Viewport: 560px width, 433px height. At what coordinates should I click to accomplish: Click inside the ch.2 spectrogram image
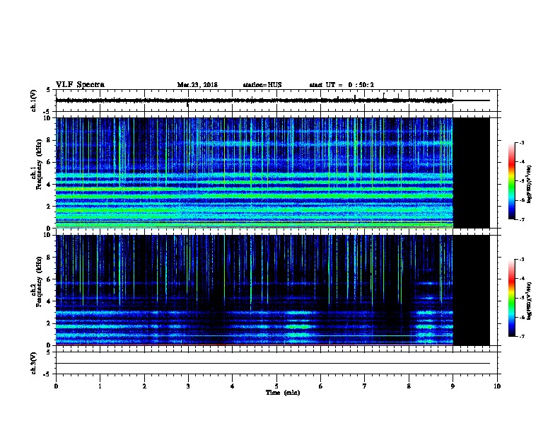tap(255, 290)
